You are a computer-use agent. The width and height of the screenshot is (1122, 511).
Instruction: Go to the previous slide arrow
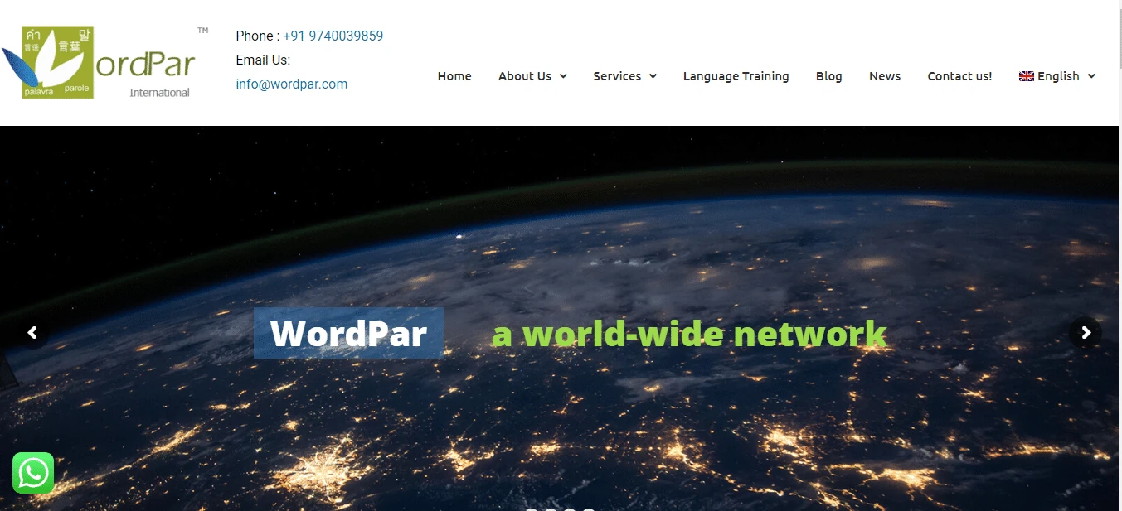[32, 333]
